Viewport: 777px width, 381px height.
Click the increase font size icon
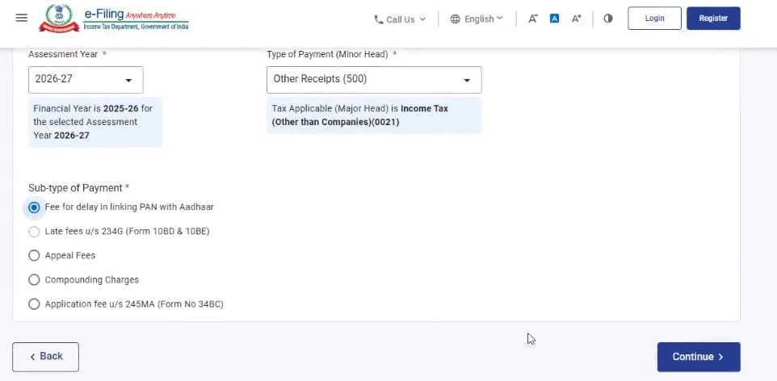pyautogui.click(x=577, y=19)
